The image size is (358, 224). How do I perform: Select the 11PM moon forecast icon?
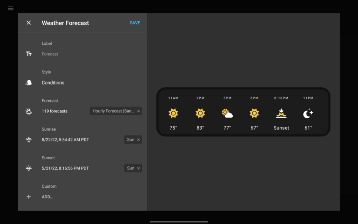(x=308, y=113)
